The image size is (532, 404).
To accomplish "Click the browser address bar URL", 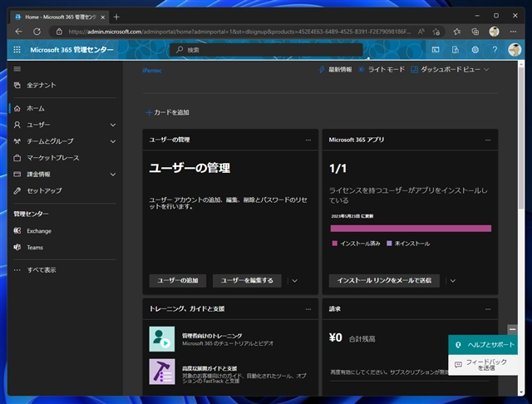I will [239, 32].
